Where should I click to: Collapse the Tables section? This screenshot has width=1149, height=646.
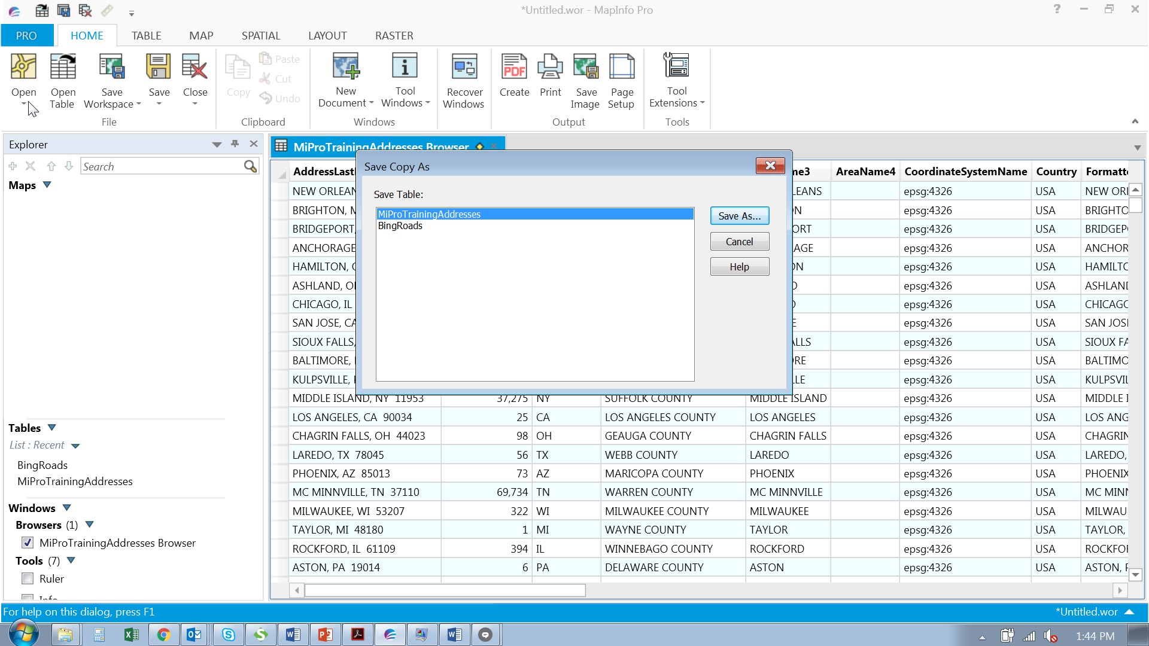coord(52,428)
